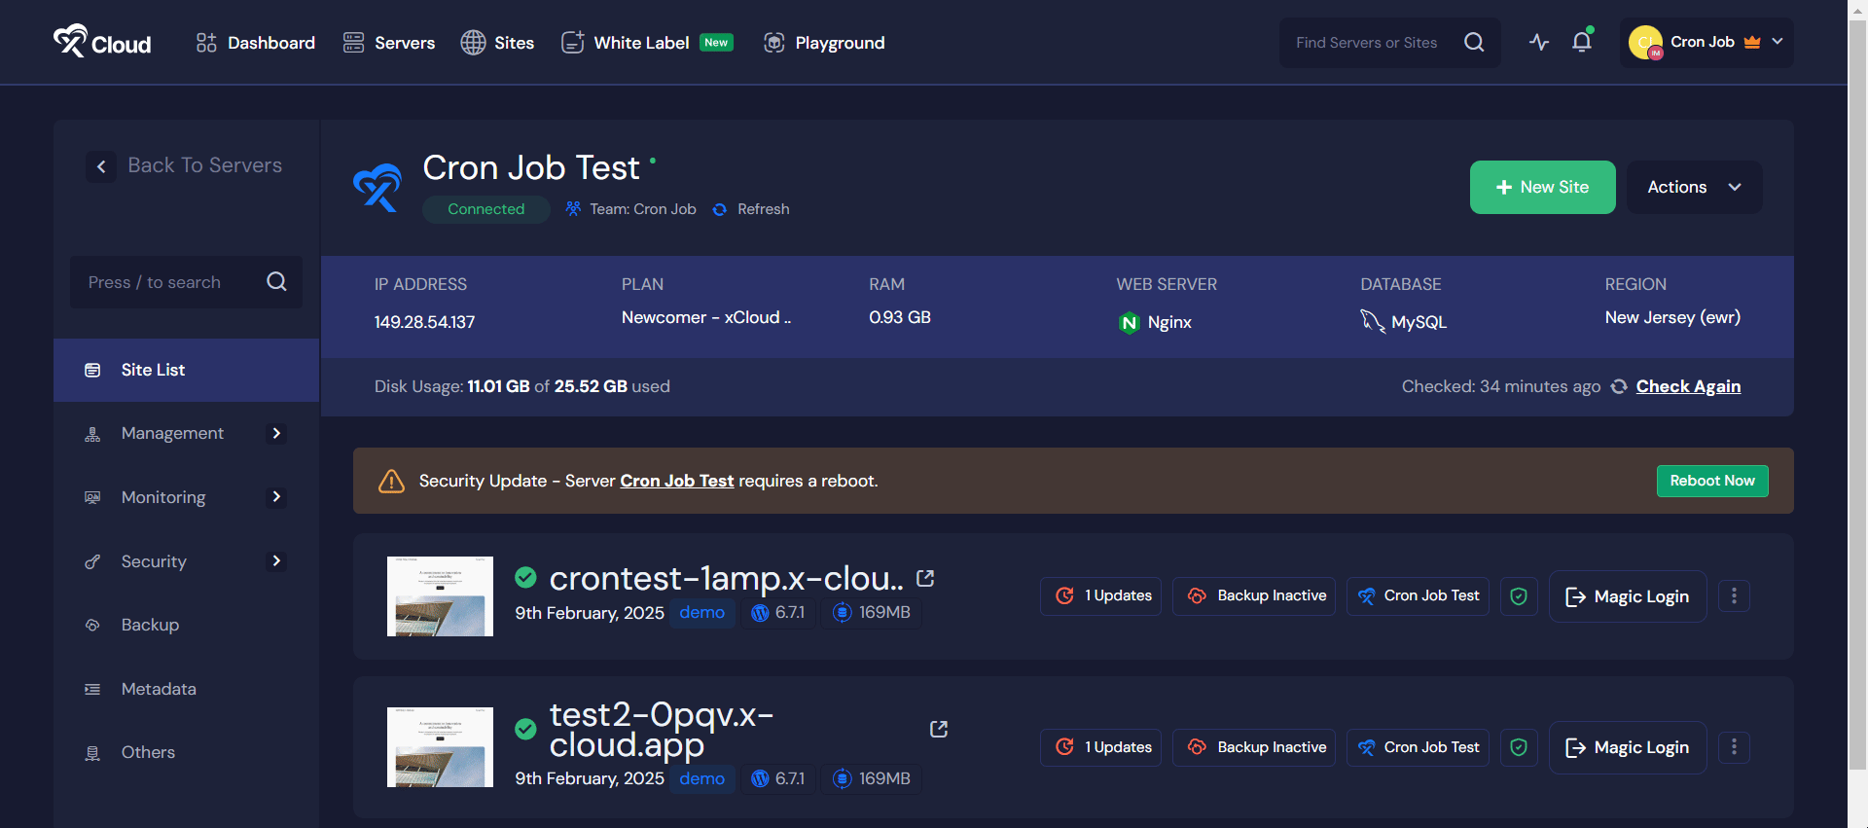Open the Servers page
The height and width of the screenshot is (828, 1868).
pyautogui.click(x=389, y=43)
